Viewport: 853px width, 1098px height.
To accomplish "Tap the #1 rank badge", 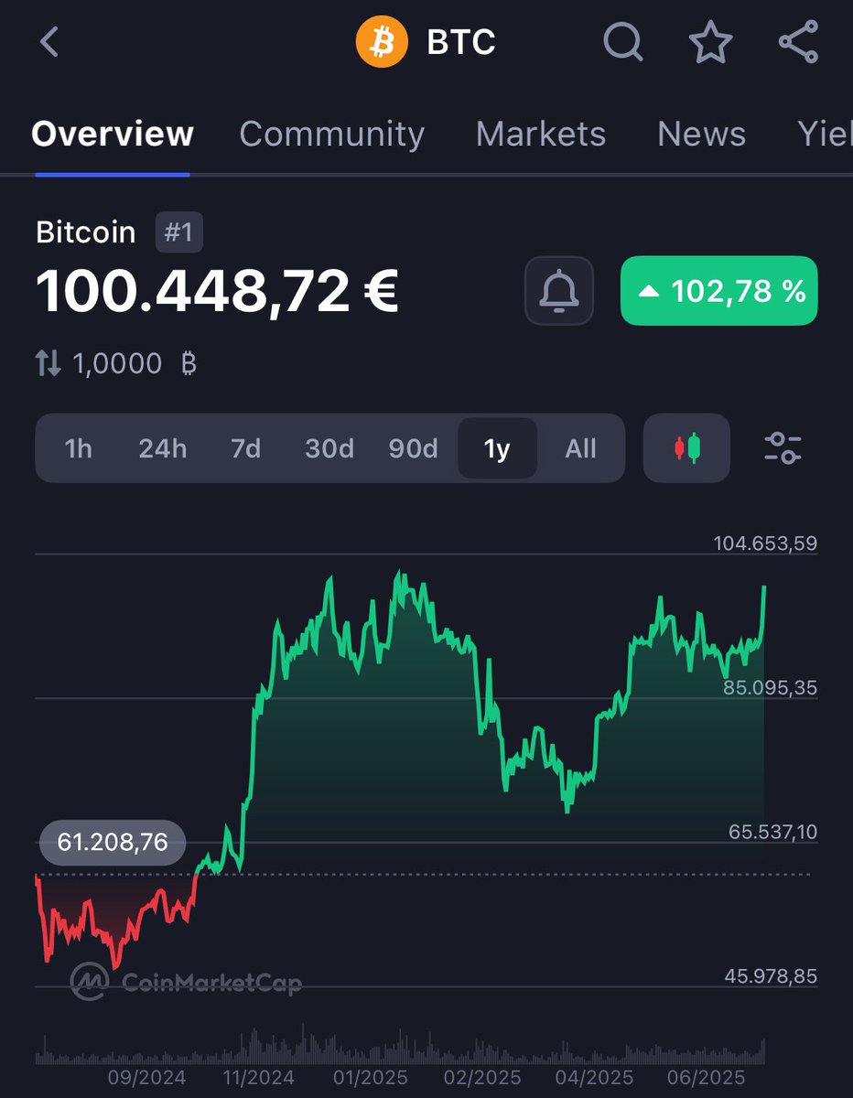I will 178,232.
